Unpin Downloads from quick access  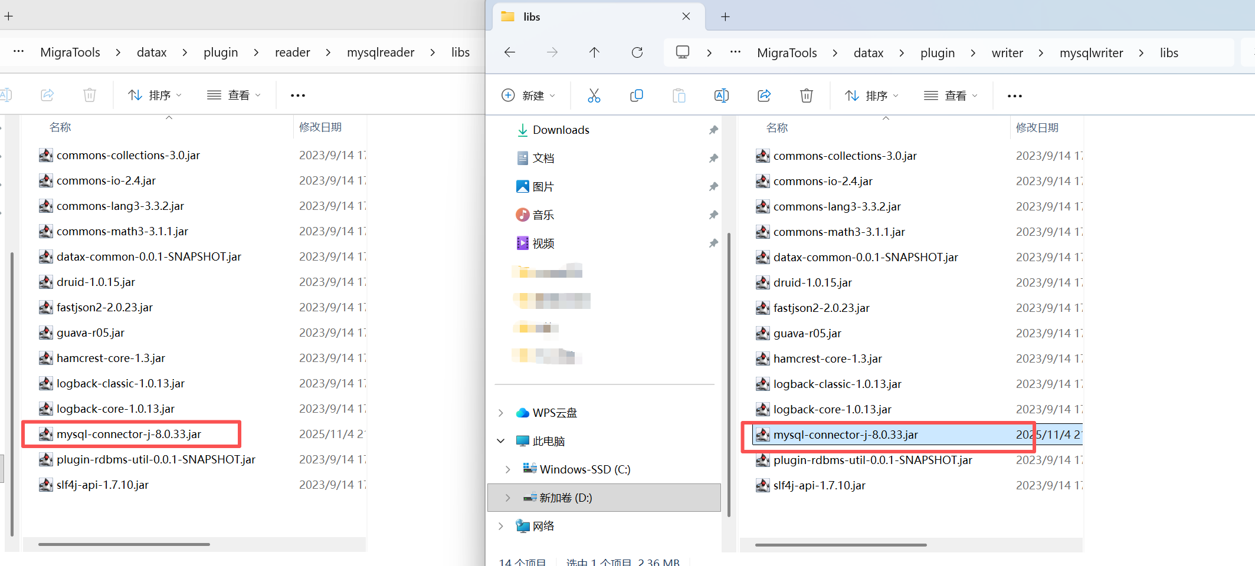713,130
